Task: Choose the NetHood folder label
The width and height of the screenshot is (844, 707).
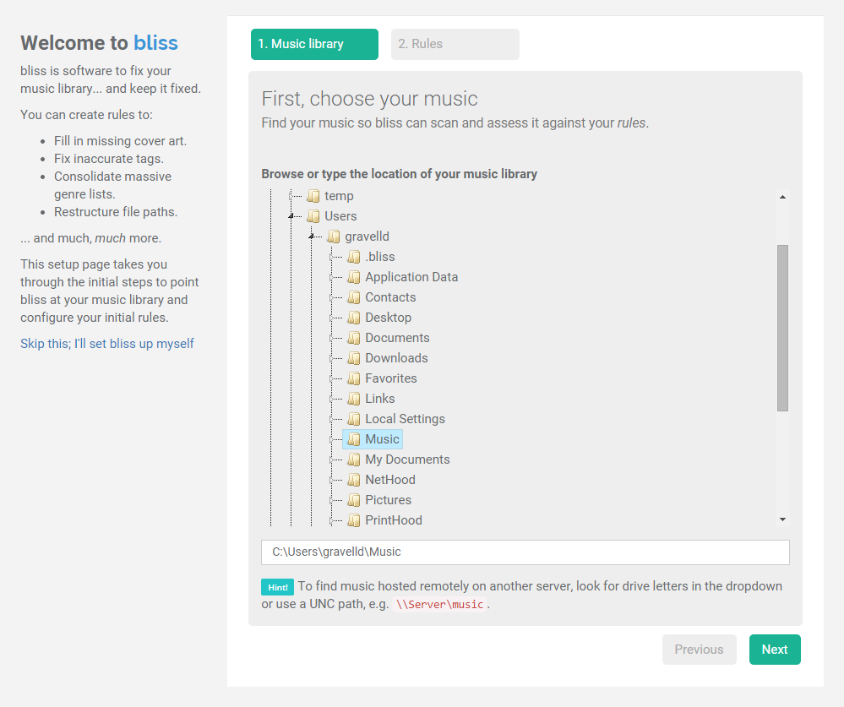Action: coord(390,480)
